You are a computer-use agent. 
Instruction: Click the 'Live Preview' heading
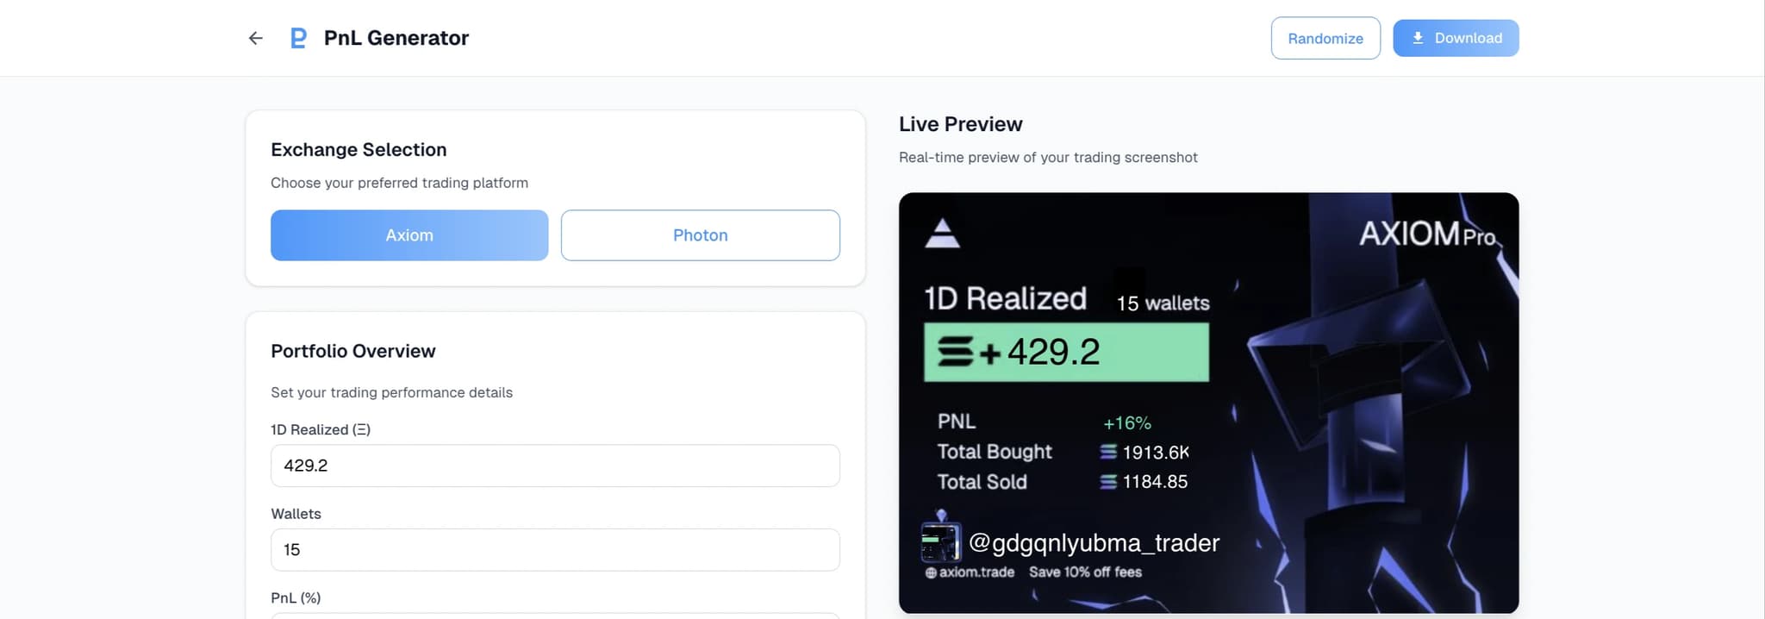(961, 124)
